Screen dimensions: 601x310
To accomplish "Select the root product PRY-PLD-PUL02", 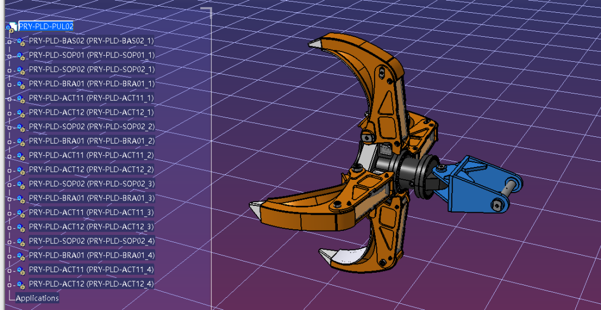I will tap(46, 26).
